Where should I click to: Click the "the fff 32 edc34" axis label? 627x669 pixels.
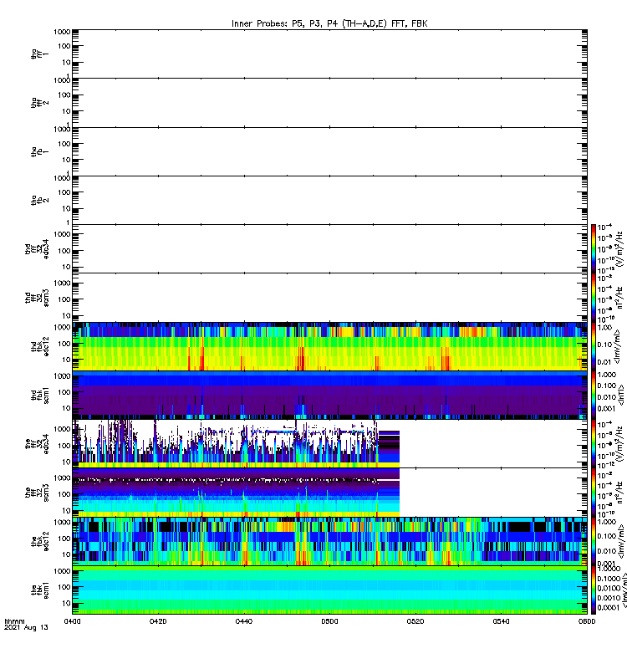click(37, 444)
